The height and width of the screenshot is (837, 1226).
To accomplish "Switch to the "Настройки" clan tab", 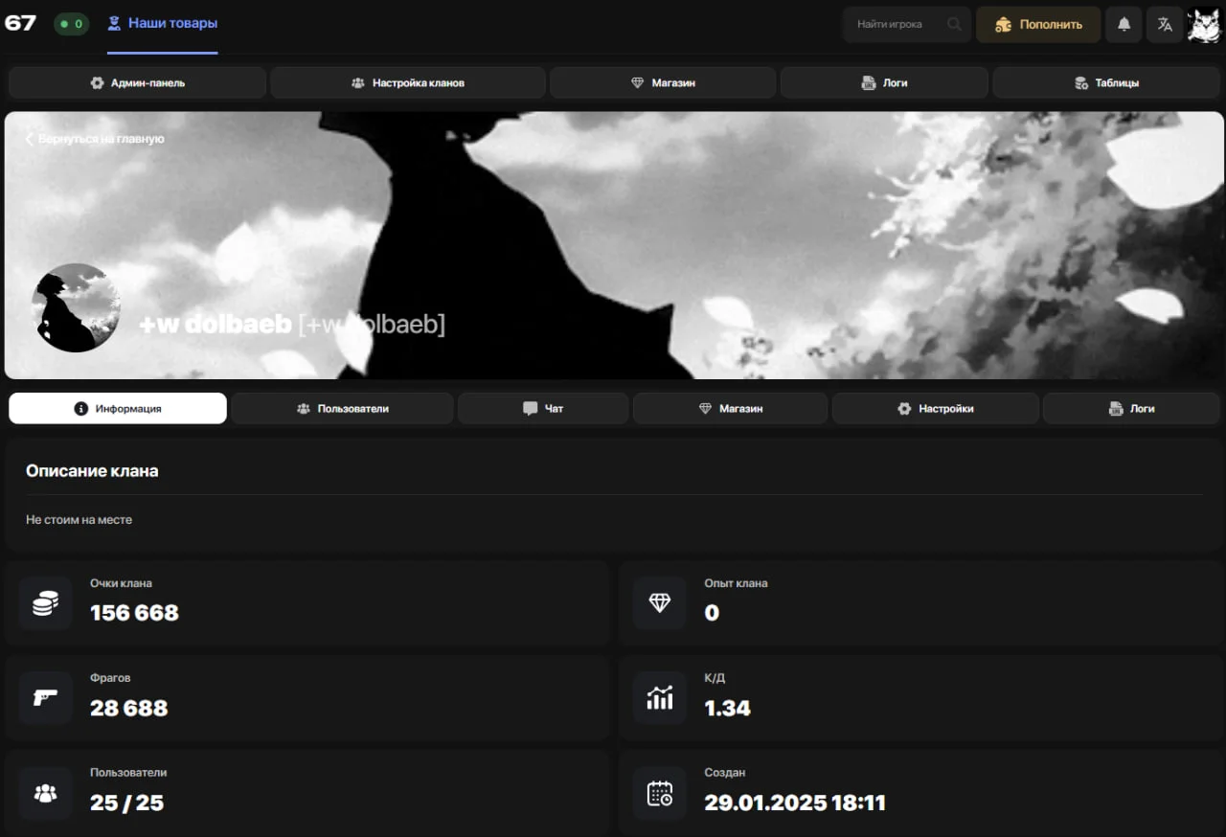I will pos(935,409).
